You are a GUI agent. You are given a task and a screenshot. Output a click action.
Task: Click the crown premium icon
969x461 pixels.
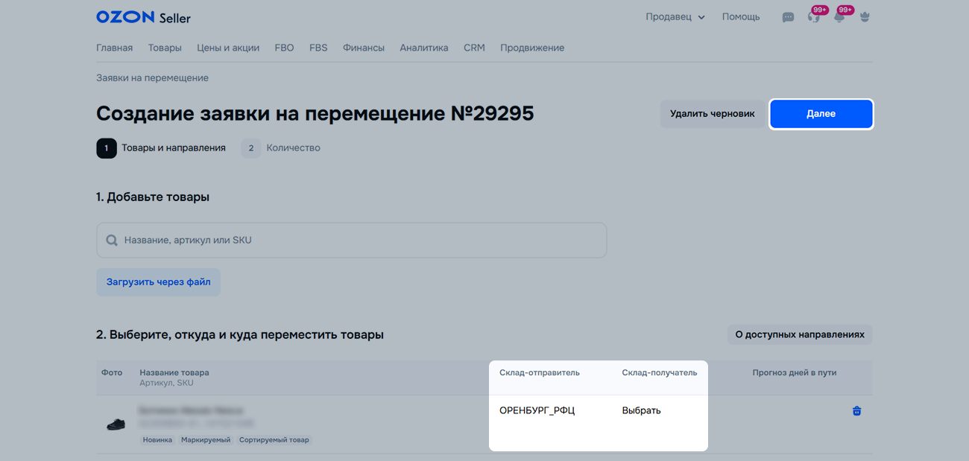tap(865, 17)
